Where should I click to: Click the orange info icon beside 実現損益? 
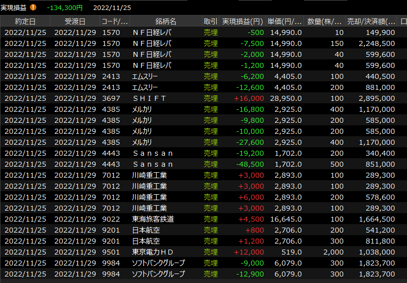tap(33, 7)
